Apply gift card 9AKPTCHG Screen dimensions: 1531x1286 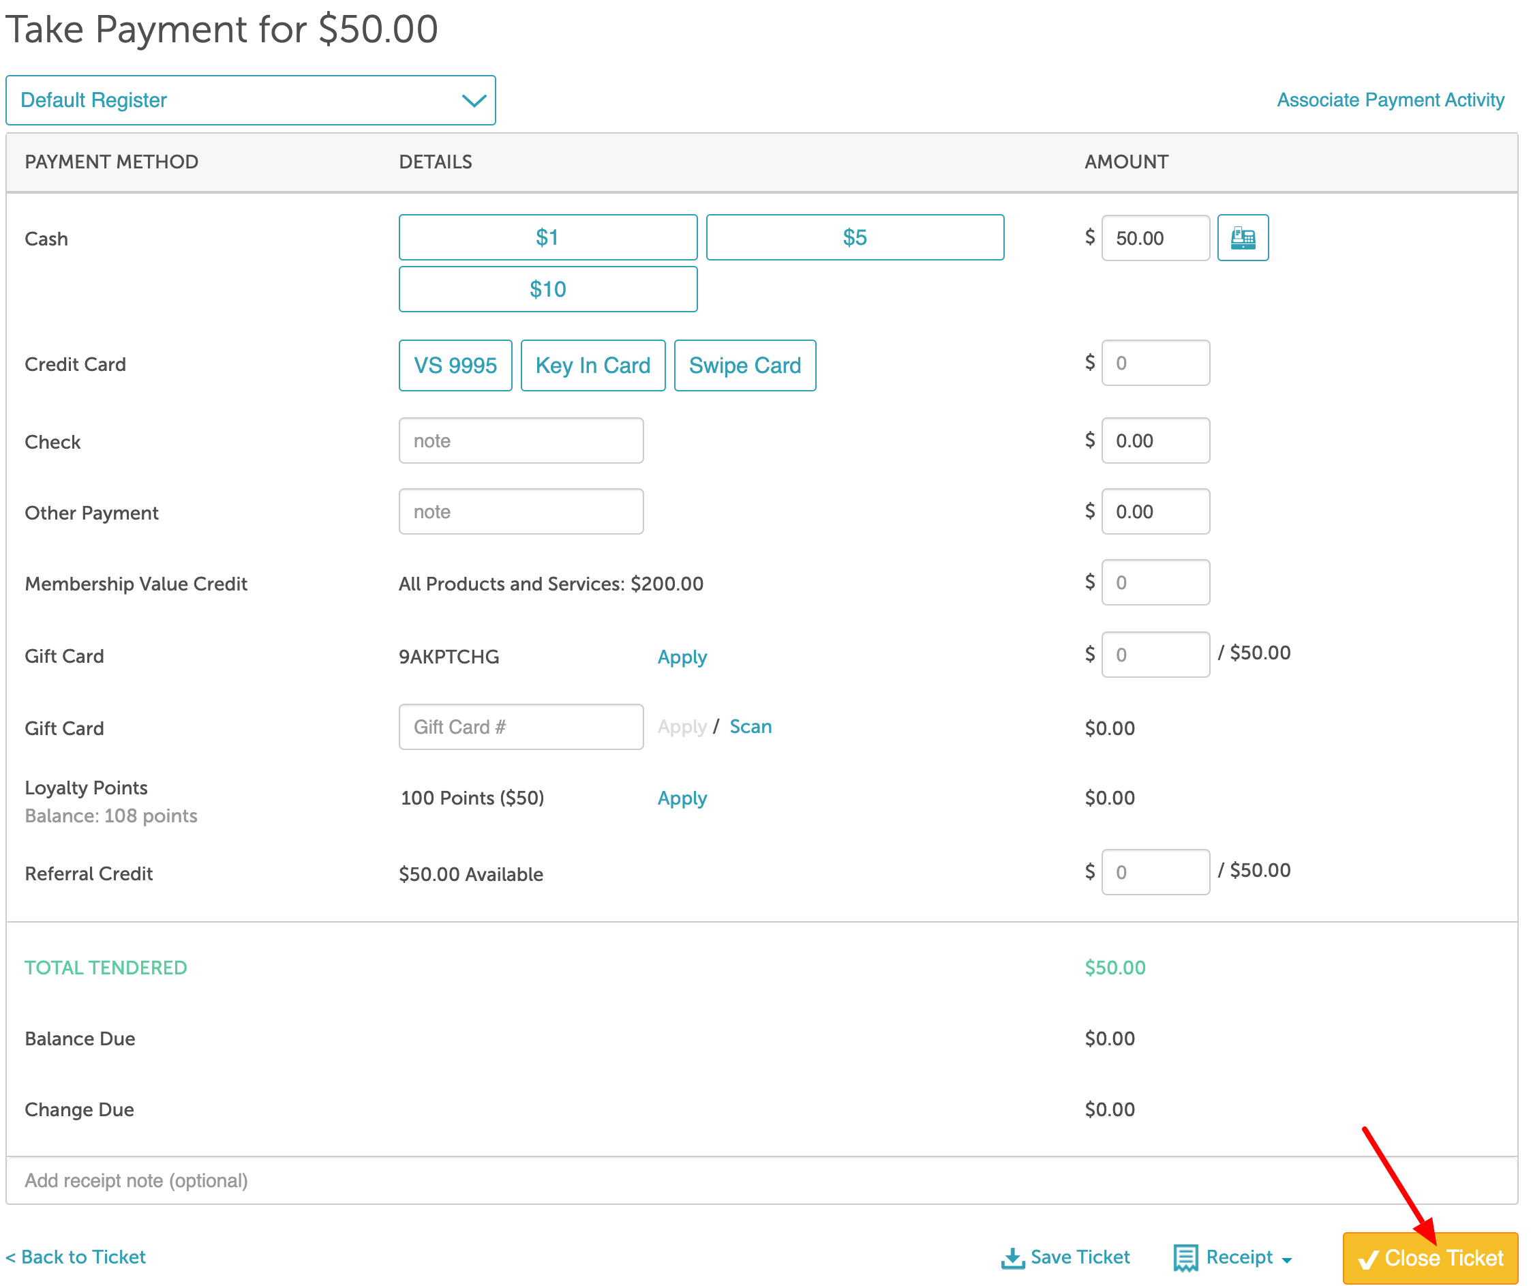682,657
